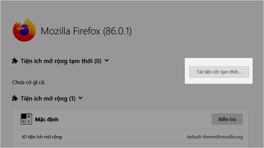Click the 86.0.1 version number in the title
The height and width of the screenshot is (148, 264).
(x=117, y=31)
